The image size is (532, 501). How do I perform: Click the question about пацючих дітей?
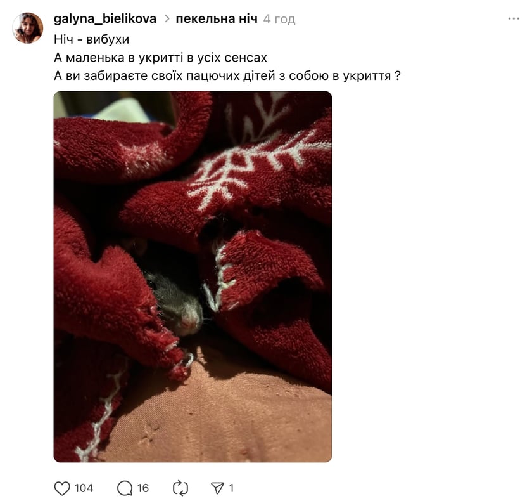227,75
